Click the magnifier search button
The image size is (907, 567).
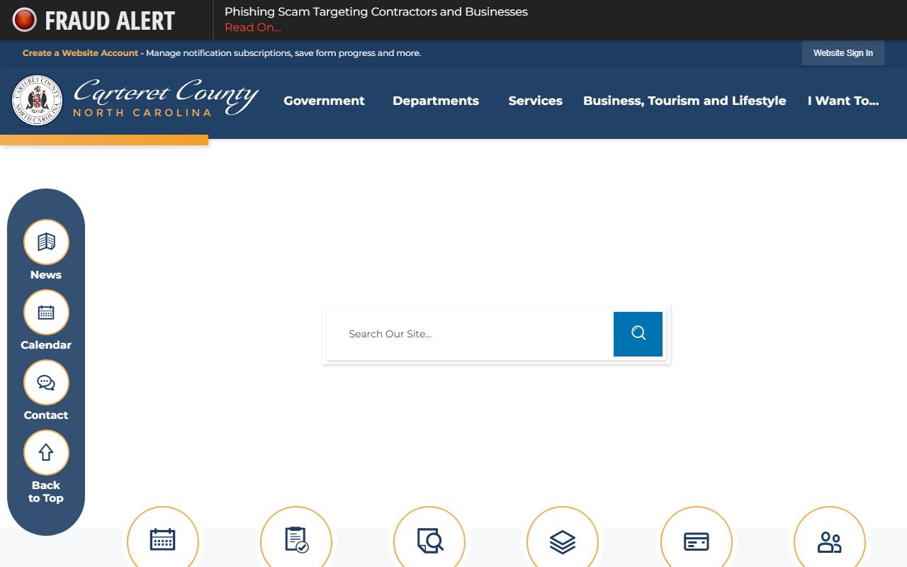(x=638, y=334)
